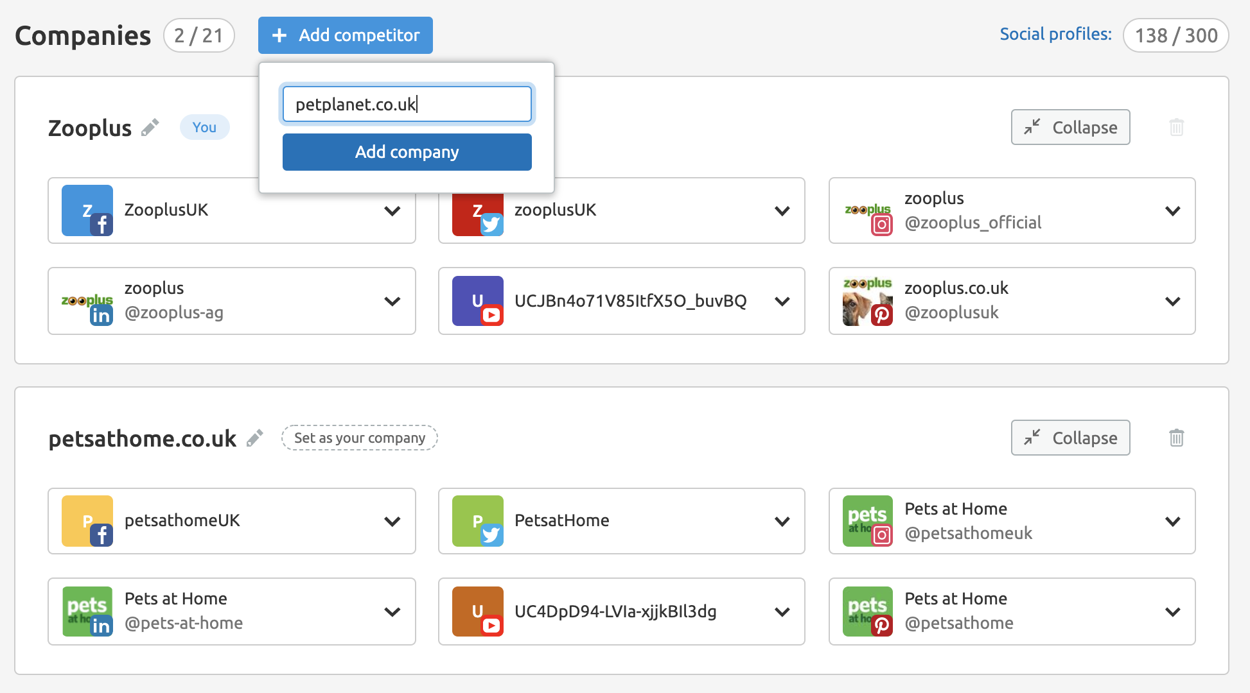Click ZooplusUK Facebook profile avatar
Viewport: 1250px width, 693px height.
tap(87, 210)
